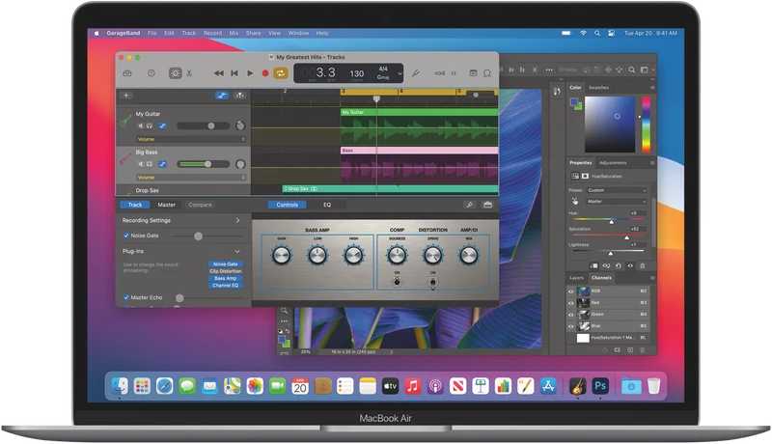
Task: Toggle automation on Big Bass track
Action: click(162, 164)
